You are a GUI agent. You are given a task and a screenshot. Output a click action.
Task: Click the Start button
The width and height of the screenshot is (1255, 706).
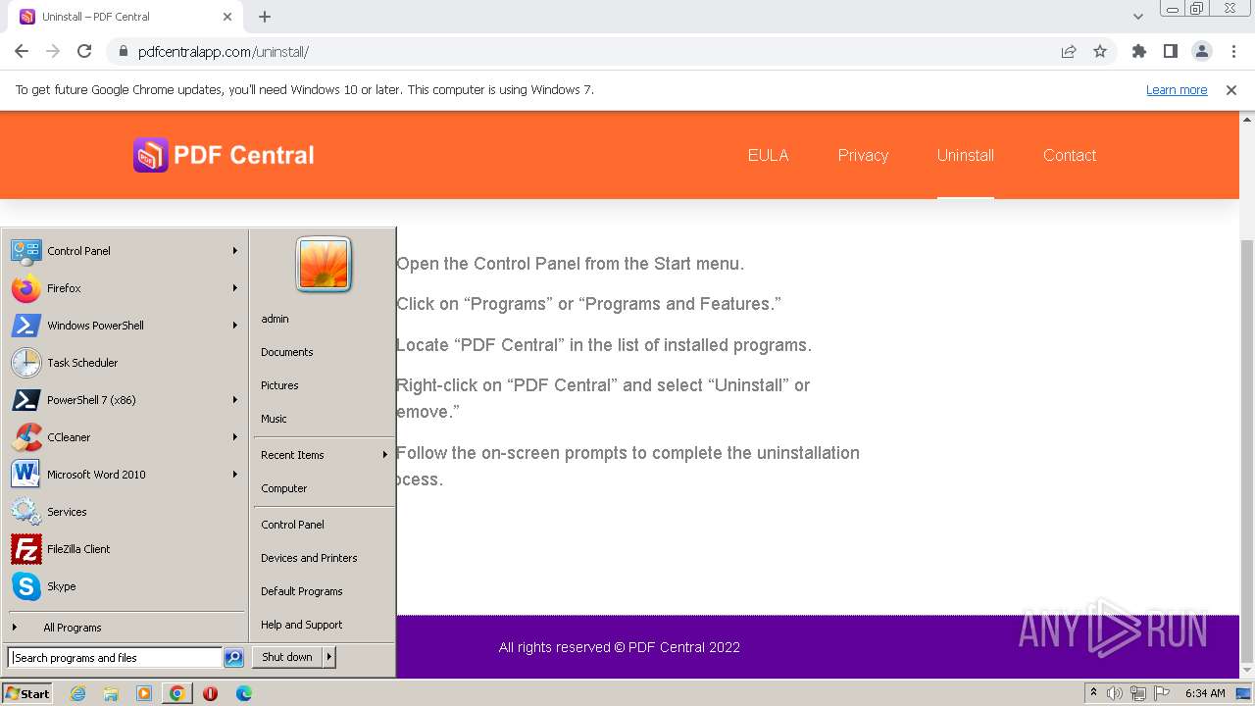tap(27, 693)
